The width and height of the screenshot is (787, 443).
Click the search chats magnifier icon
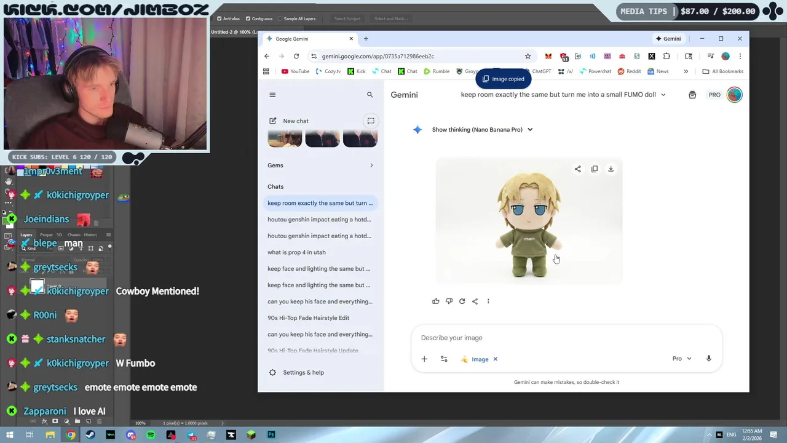370,95
